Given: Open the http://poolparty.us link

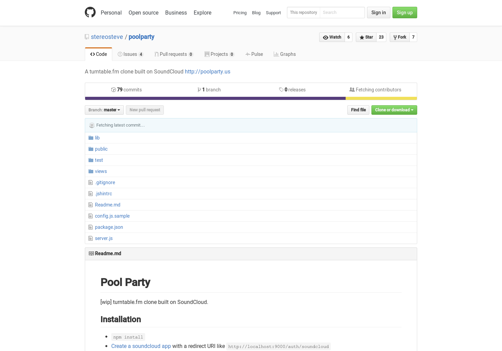Looking at the screenshot, I should (207, 71).
